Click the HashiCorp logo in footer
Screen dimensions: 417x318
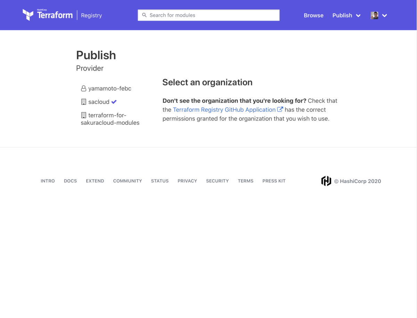click(x=326, y=181)
